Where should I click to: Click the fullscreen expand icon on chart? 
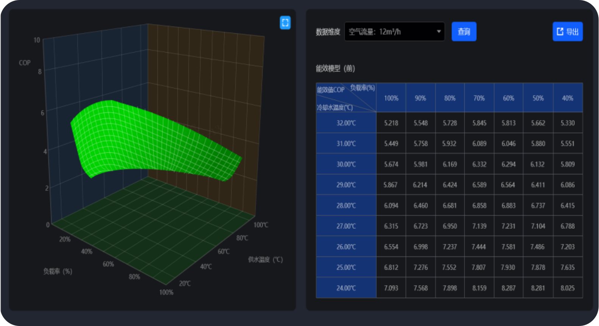click(x=285, y=23)
